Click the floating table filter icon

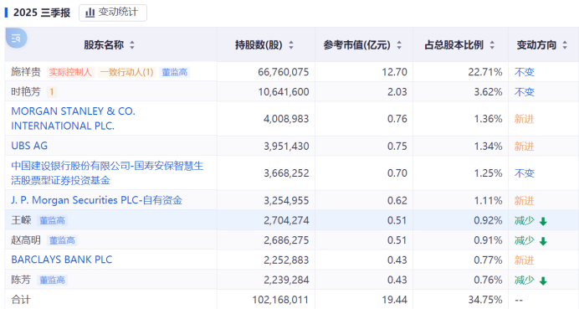click(x=16, y=38)
